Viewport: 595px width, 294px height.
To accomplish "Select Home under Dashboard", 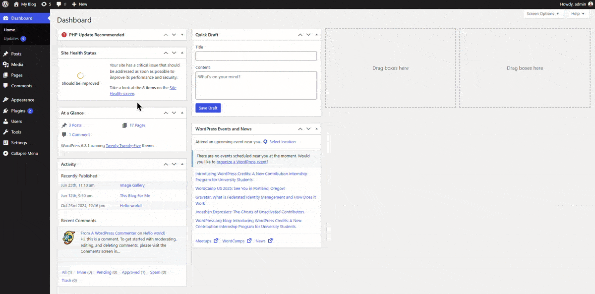I will pyautogui.click(x=9, y=30).
